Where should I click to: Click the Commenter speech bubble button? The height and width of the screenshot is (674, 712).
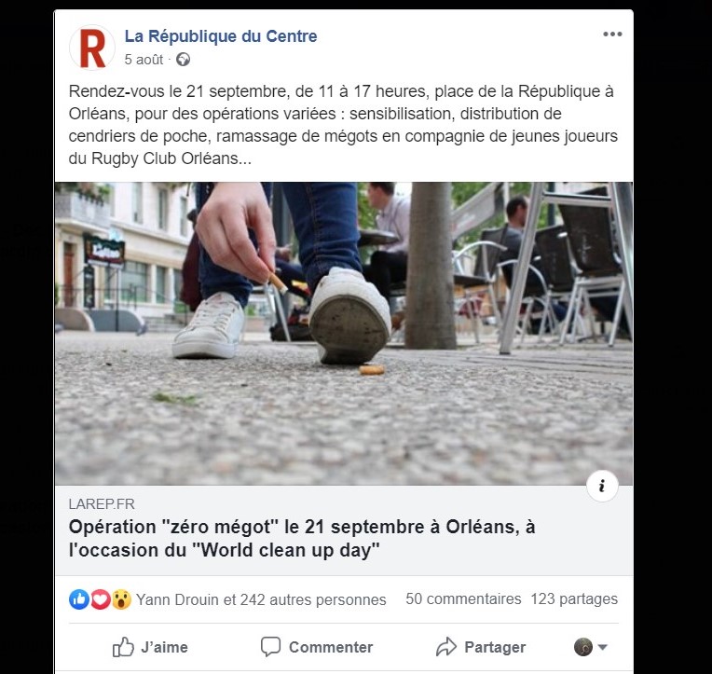[x=317, y=647]
